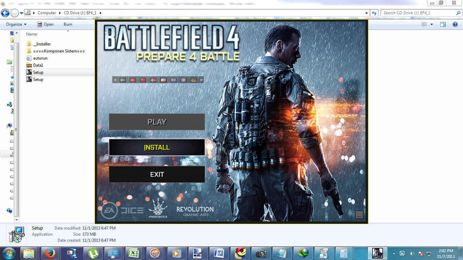Sort files by Name column header
The height and width of the screenshot is (260, 463).
coord(31,34)
